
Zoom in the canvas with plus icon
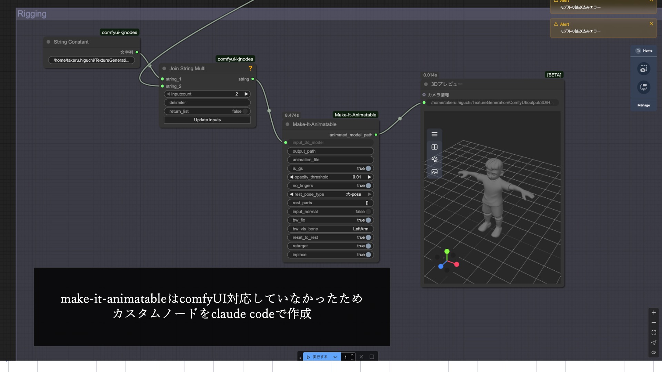654,313
